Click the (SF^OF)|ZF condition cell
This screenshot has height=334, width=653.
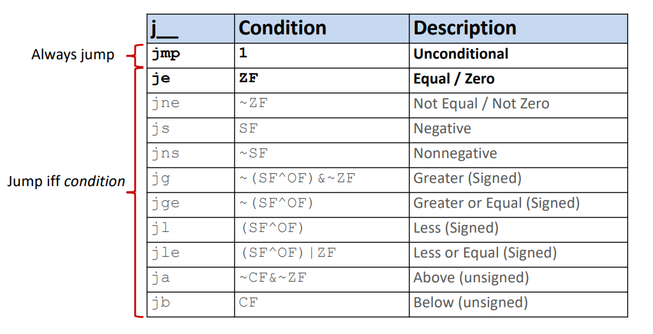tap(321, 254)
